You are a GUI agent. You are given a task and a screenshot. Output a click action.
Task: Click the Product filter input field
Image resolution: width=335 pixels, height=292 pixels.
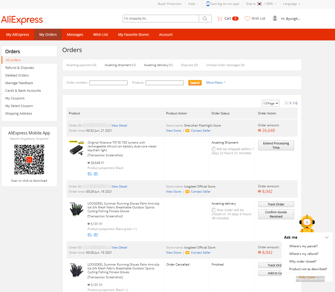point(164,83)
